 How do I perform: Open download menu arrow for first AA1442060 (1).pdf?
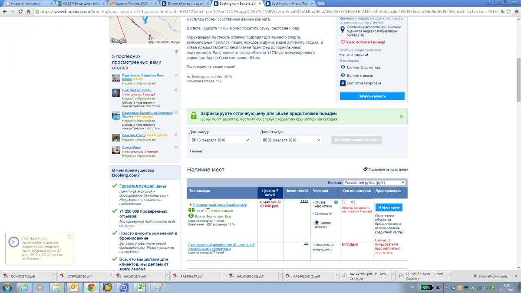click(x=280, y=276)
